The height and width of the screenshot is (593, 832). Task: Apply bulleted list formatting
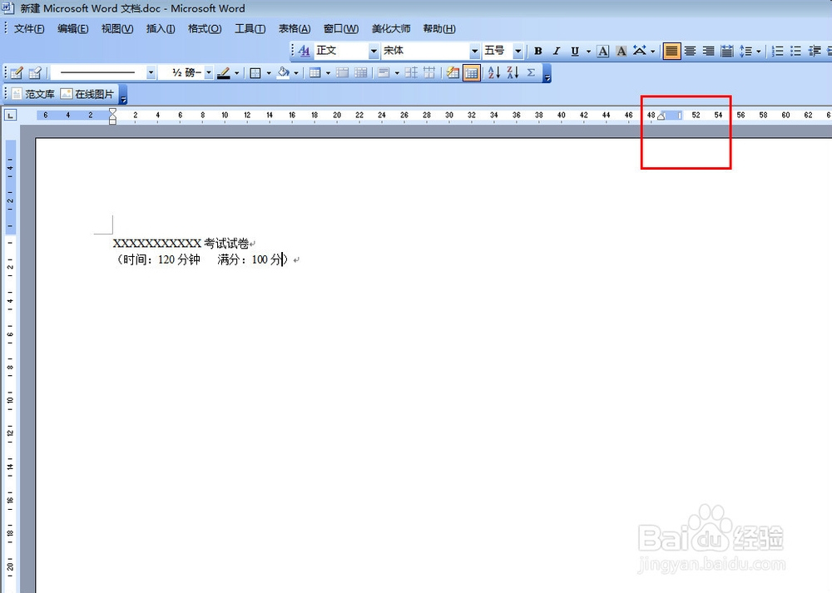[x=795, y=51]
